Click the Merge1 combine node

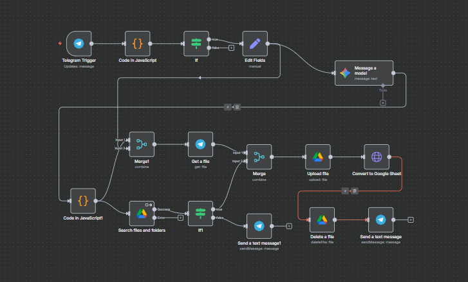click(142, 144)
